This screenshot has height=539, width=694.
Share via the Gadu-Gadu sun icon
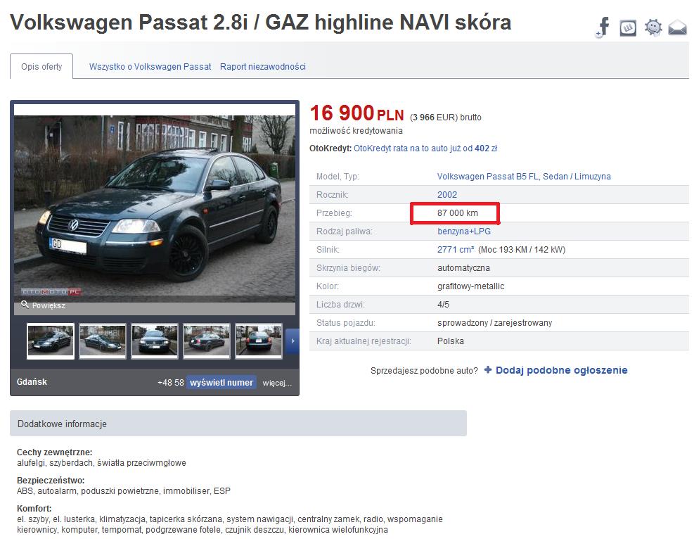(653, 27)
